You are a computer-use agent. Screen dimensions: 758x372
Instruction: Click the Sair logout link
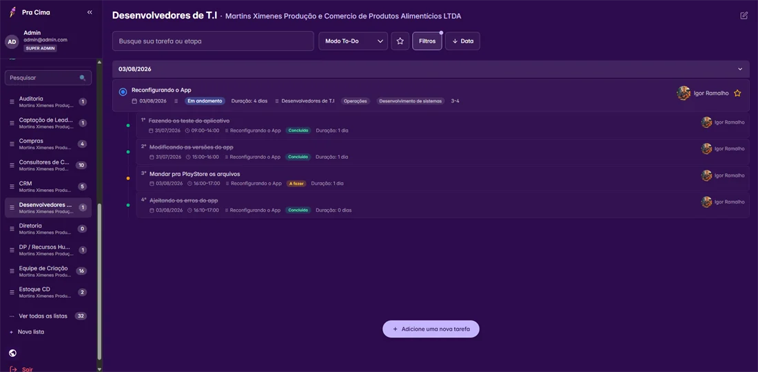(28, 369)
